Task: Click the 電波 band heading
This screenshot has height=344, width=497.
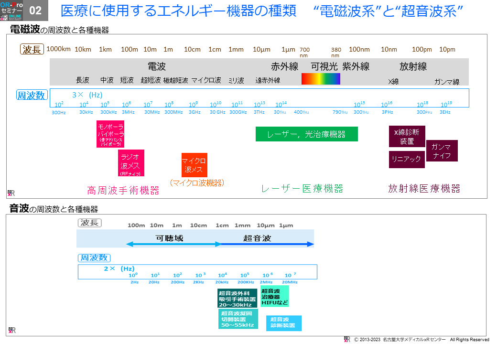Action: coord(157,66)
